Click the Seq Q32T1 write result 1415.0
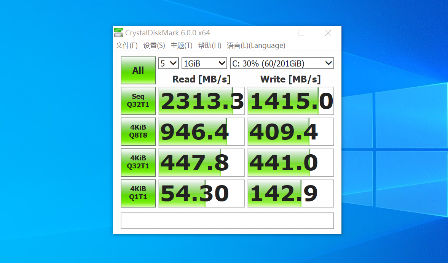Viewport: 448px width, 263px height. pyautogui.click(x=290, y=101)
